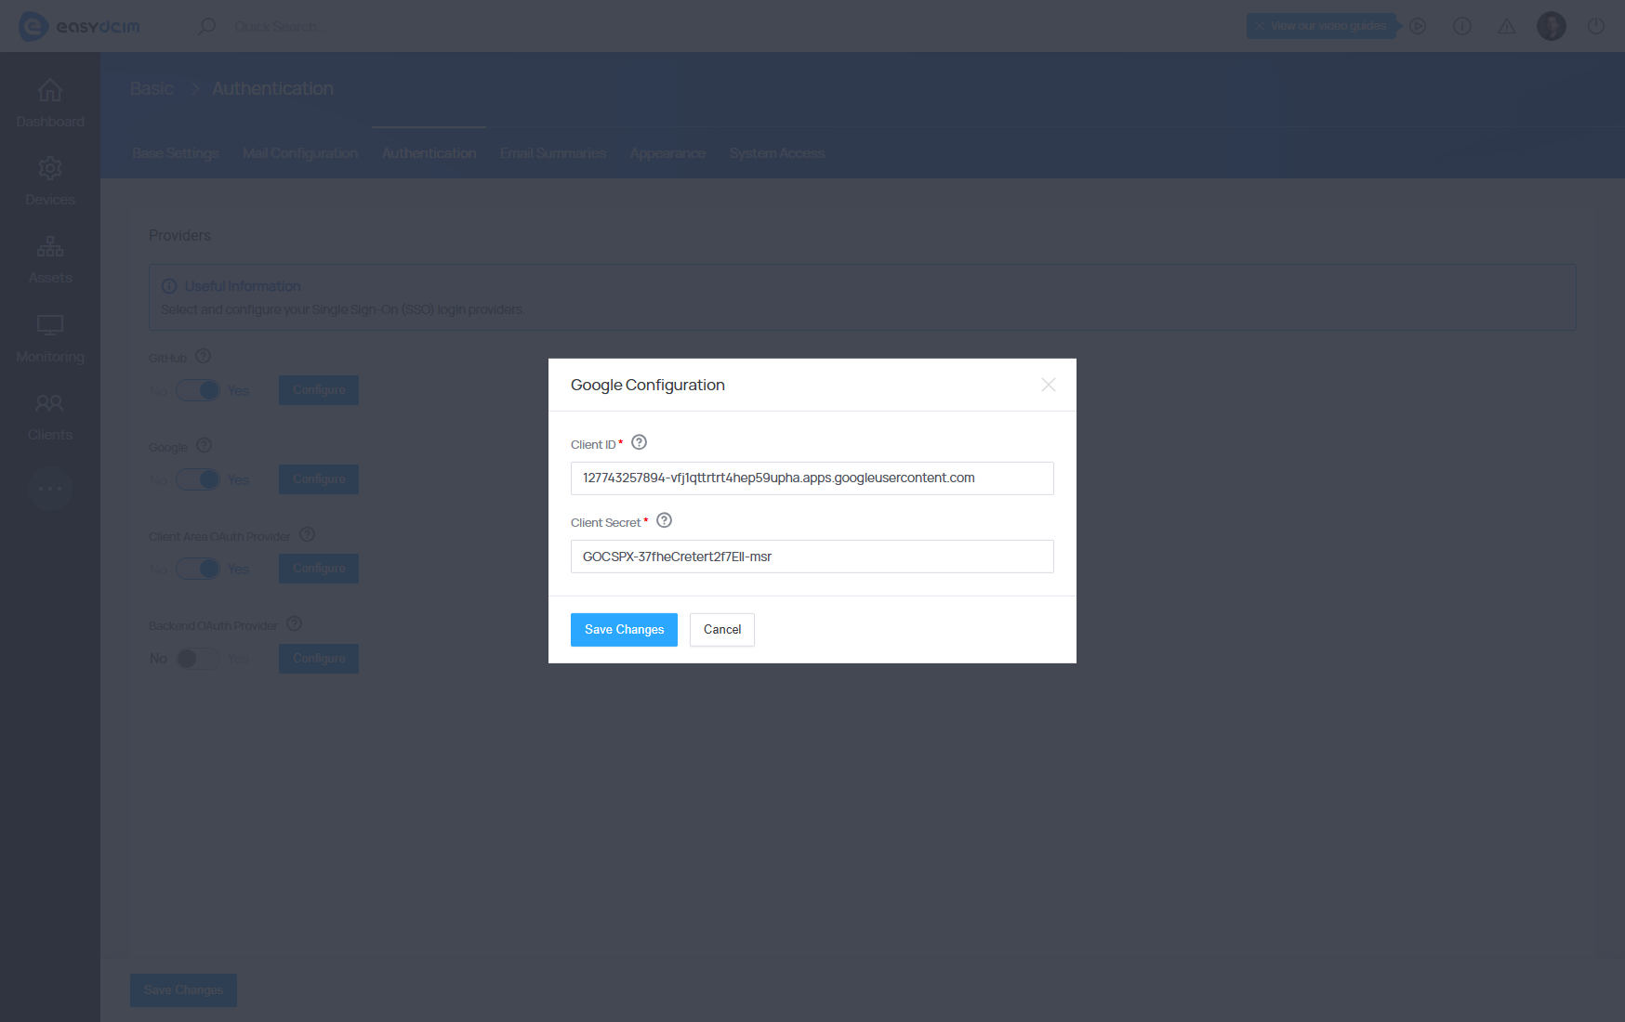Click the play video icon in header
The image size is (1625, 1022).
[x=1418, y=26]
